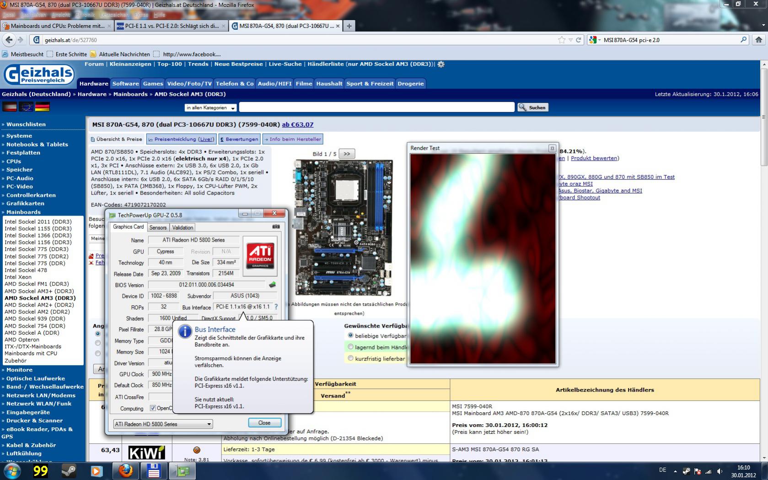
Task: Close GPU-Z using the Close button
Action: point(264,423)
